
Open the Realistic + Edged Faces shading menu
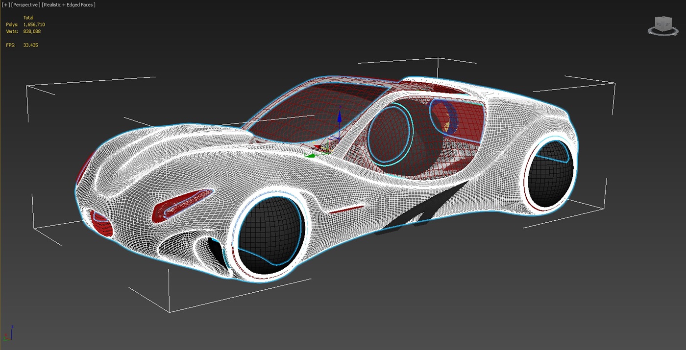69,5
